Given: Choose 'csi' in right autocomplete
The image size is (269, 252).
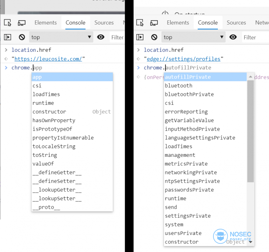Looking at the screenshot, I should (205, 103).
